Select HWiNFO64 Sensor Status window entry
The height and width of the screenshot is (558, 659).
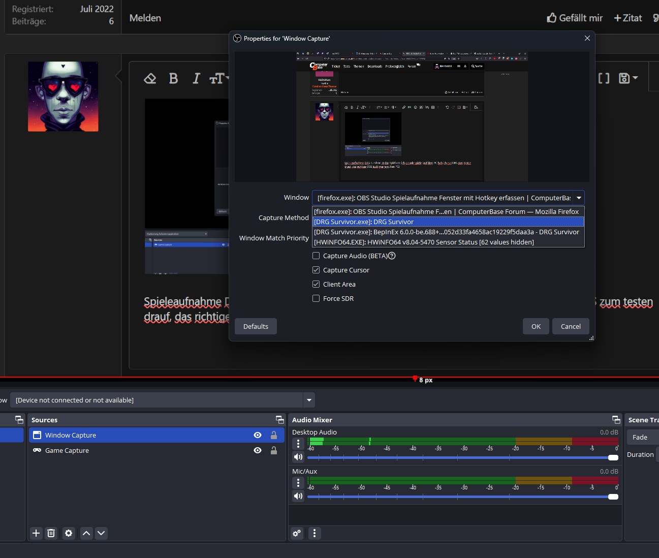448,242
